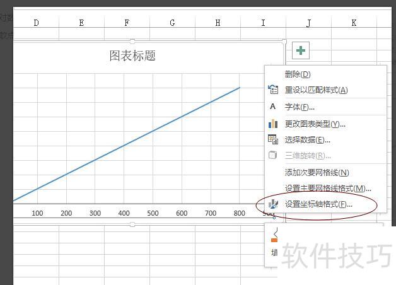396x285 pixels.
Task: Click axis label 400
Action: [124, 213]
